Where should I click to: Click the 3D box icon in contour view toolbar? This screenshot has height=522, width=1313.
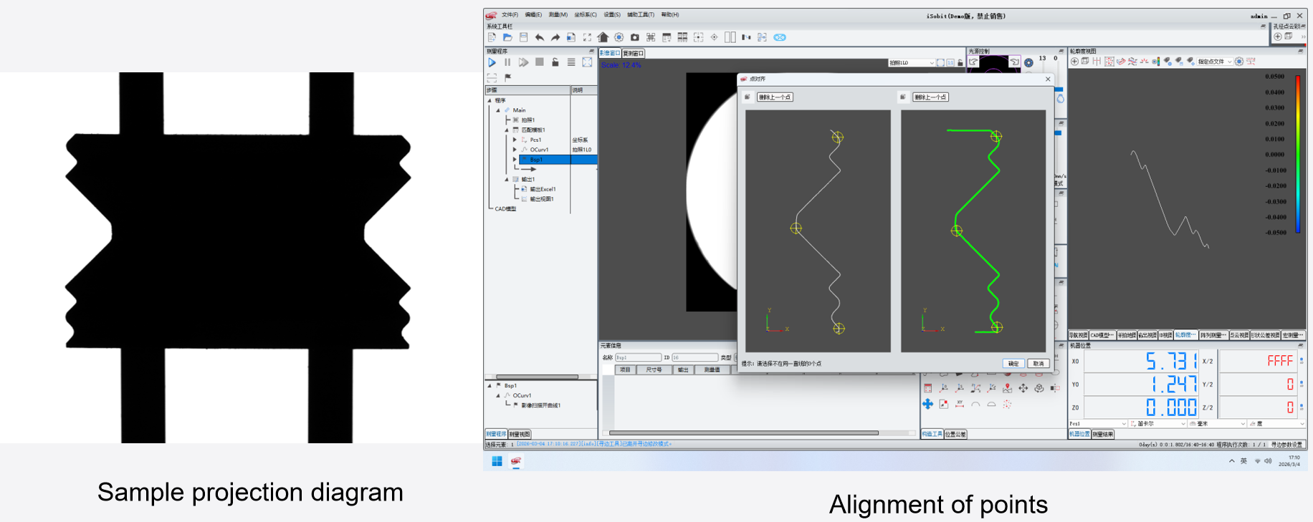(1085, 62)
